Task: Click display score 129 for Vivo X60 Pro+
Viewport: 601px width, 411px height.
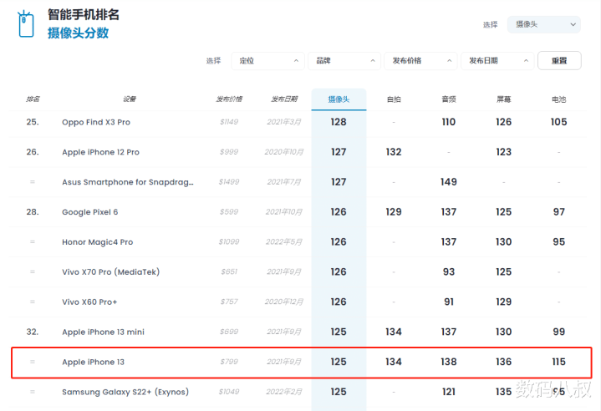Action: coord(504,302)
